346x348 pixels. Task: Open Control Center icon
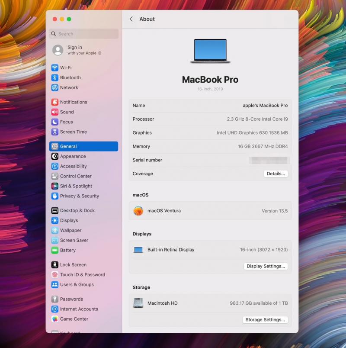click(55, 176)
